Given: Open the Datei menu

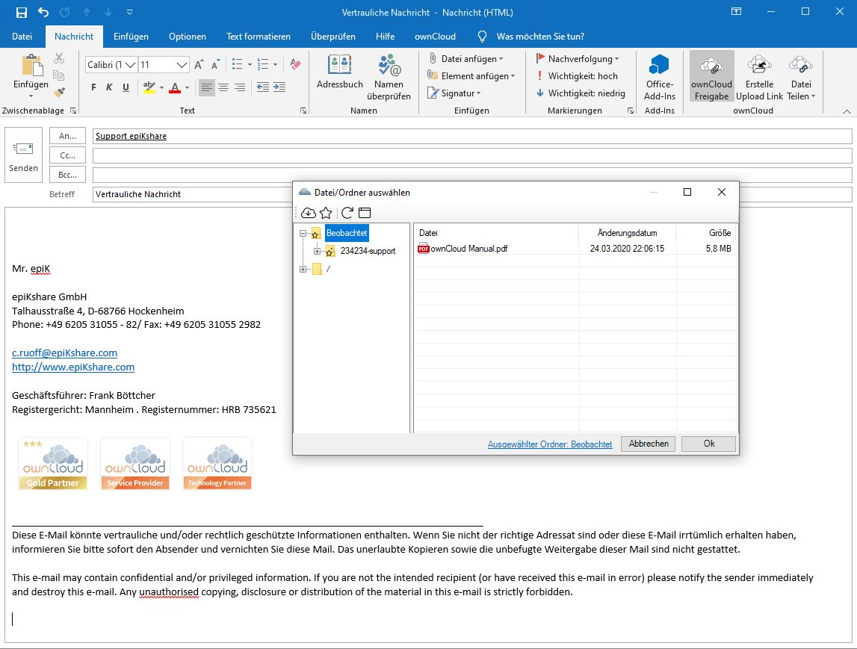Looking at the screenshot, I should click(22, 37).
